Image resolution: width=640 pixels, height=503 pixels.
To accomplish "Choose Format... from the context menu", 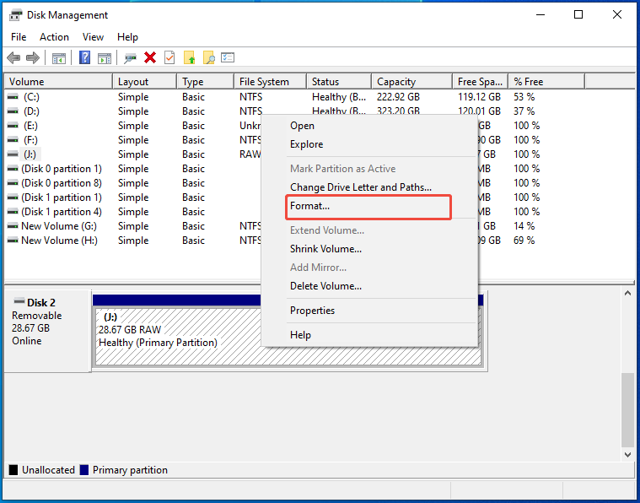I will coord(309,206).
